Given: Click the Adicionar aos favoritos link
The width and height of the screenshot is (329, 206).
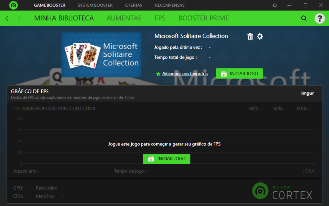Looking at the screenshot, I should 185,74.
